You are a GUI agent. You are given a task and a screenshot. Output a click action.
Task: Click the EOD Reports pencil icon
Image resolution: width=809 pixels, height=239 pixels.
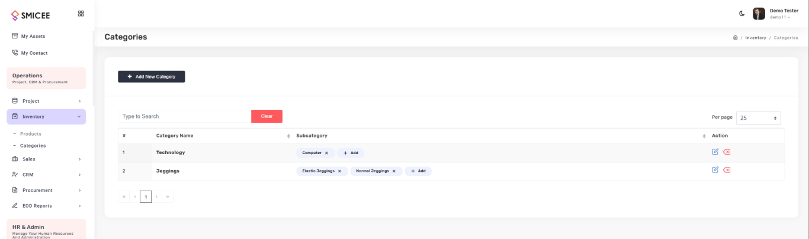click(x=15, y=206)
